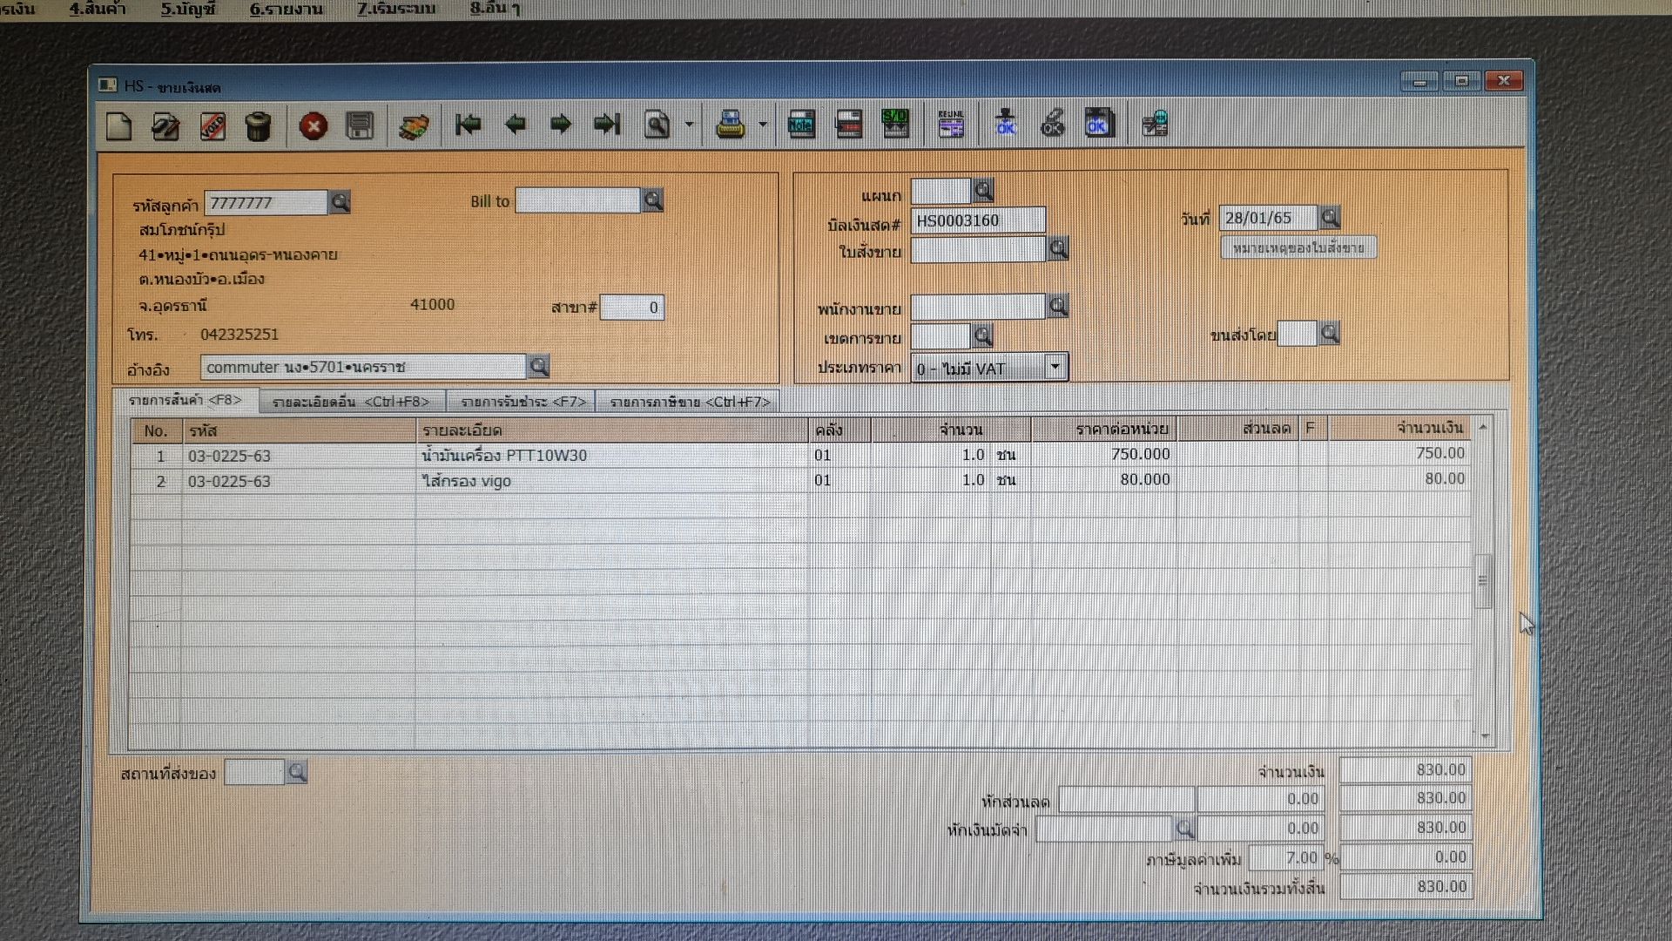Click the หมายเหตุของใบสั่งขาย button
The height and width of the screenshot is (941, 1672).
[1298, 247]
